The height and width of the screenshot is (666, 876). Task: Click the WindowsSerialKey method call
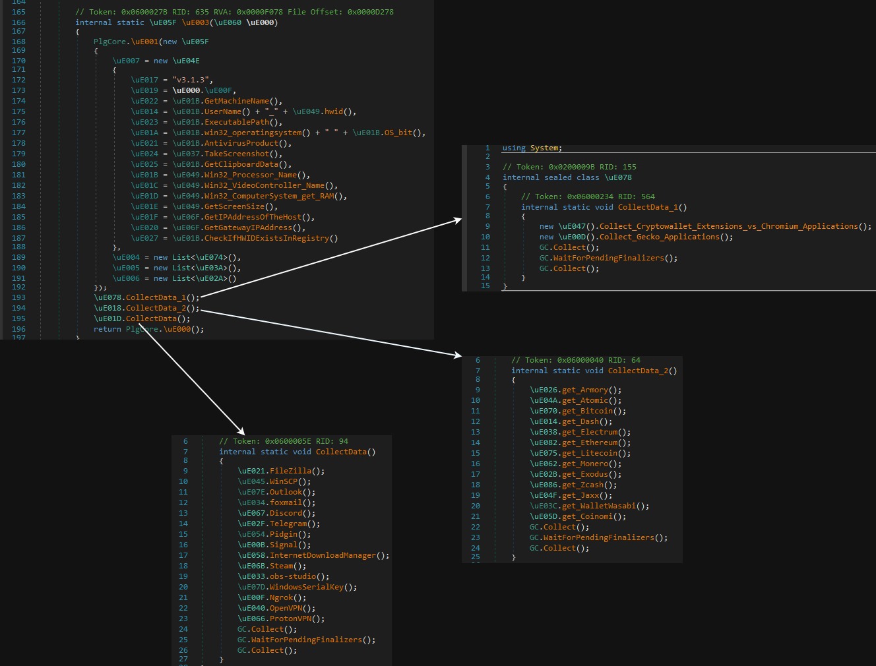tap(307, 587)
